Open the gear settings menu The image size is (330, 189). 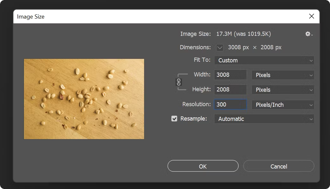coord(309,34)
